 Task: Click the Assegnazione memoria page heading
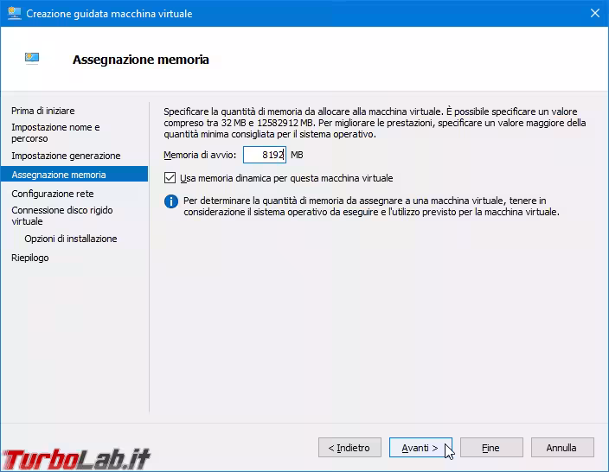tap(140, 60)
